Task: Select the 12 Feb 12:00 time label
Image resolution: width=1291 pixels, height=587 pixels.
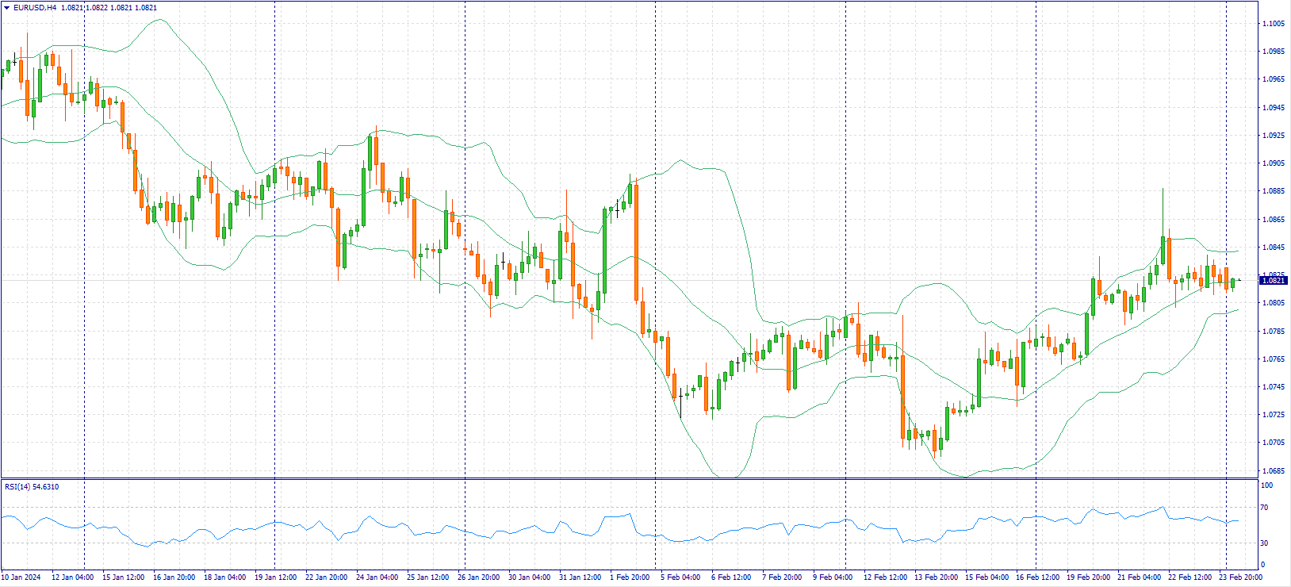Action: [885, 577]
